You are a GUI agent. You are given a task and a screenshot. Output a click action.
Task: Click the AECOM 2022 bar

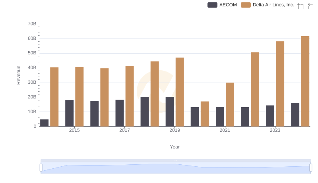[245, 117]
